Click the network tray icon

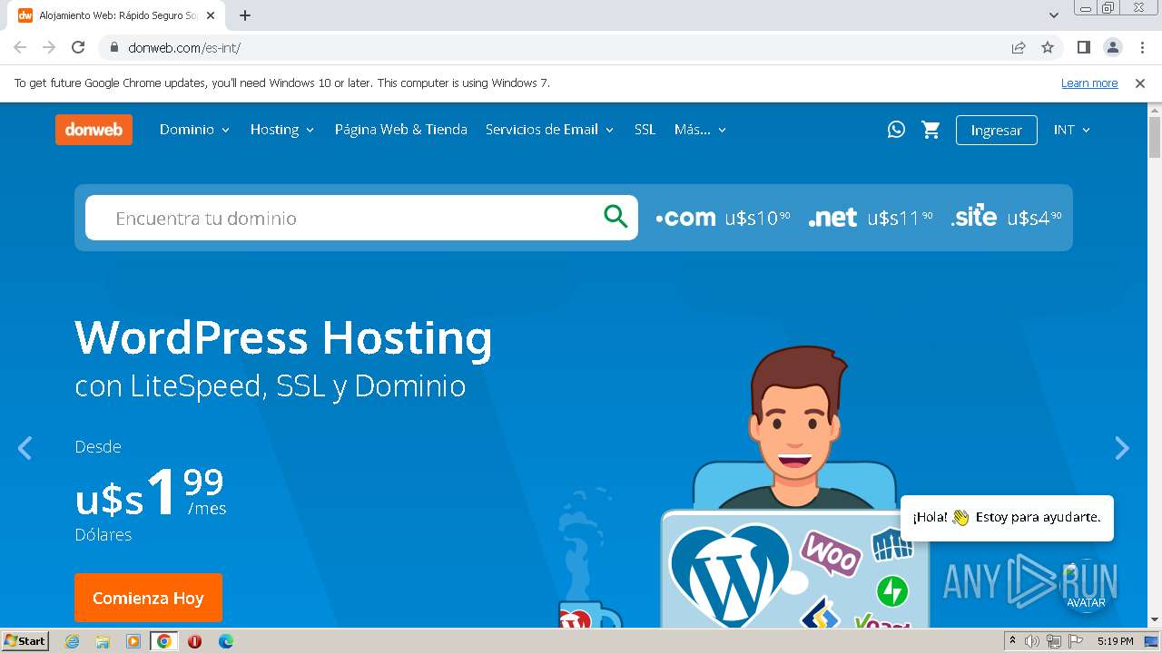(1054, 641)
